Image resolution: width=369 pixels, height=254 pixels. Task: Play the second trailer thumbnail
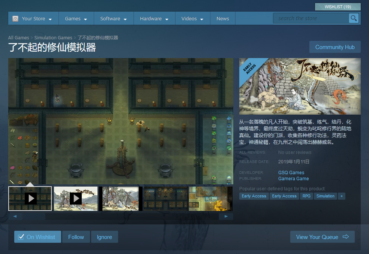click(x=76, y=199)
